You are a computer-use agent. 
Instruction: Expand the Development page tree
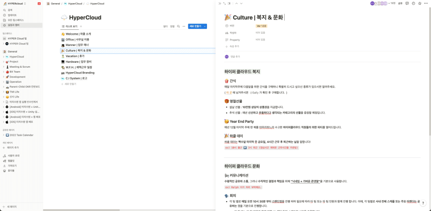click(x=3, y=77)
